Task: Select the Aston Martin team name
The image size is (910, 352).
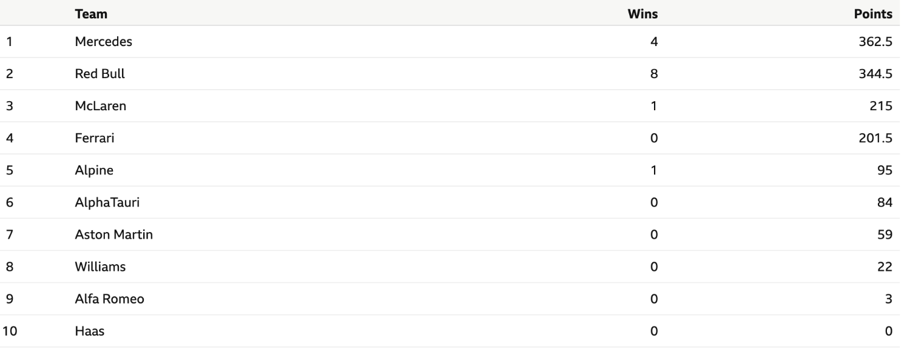Action: [114, 234]
